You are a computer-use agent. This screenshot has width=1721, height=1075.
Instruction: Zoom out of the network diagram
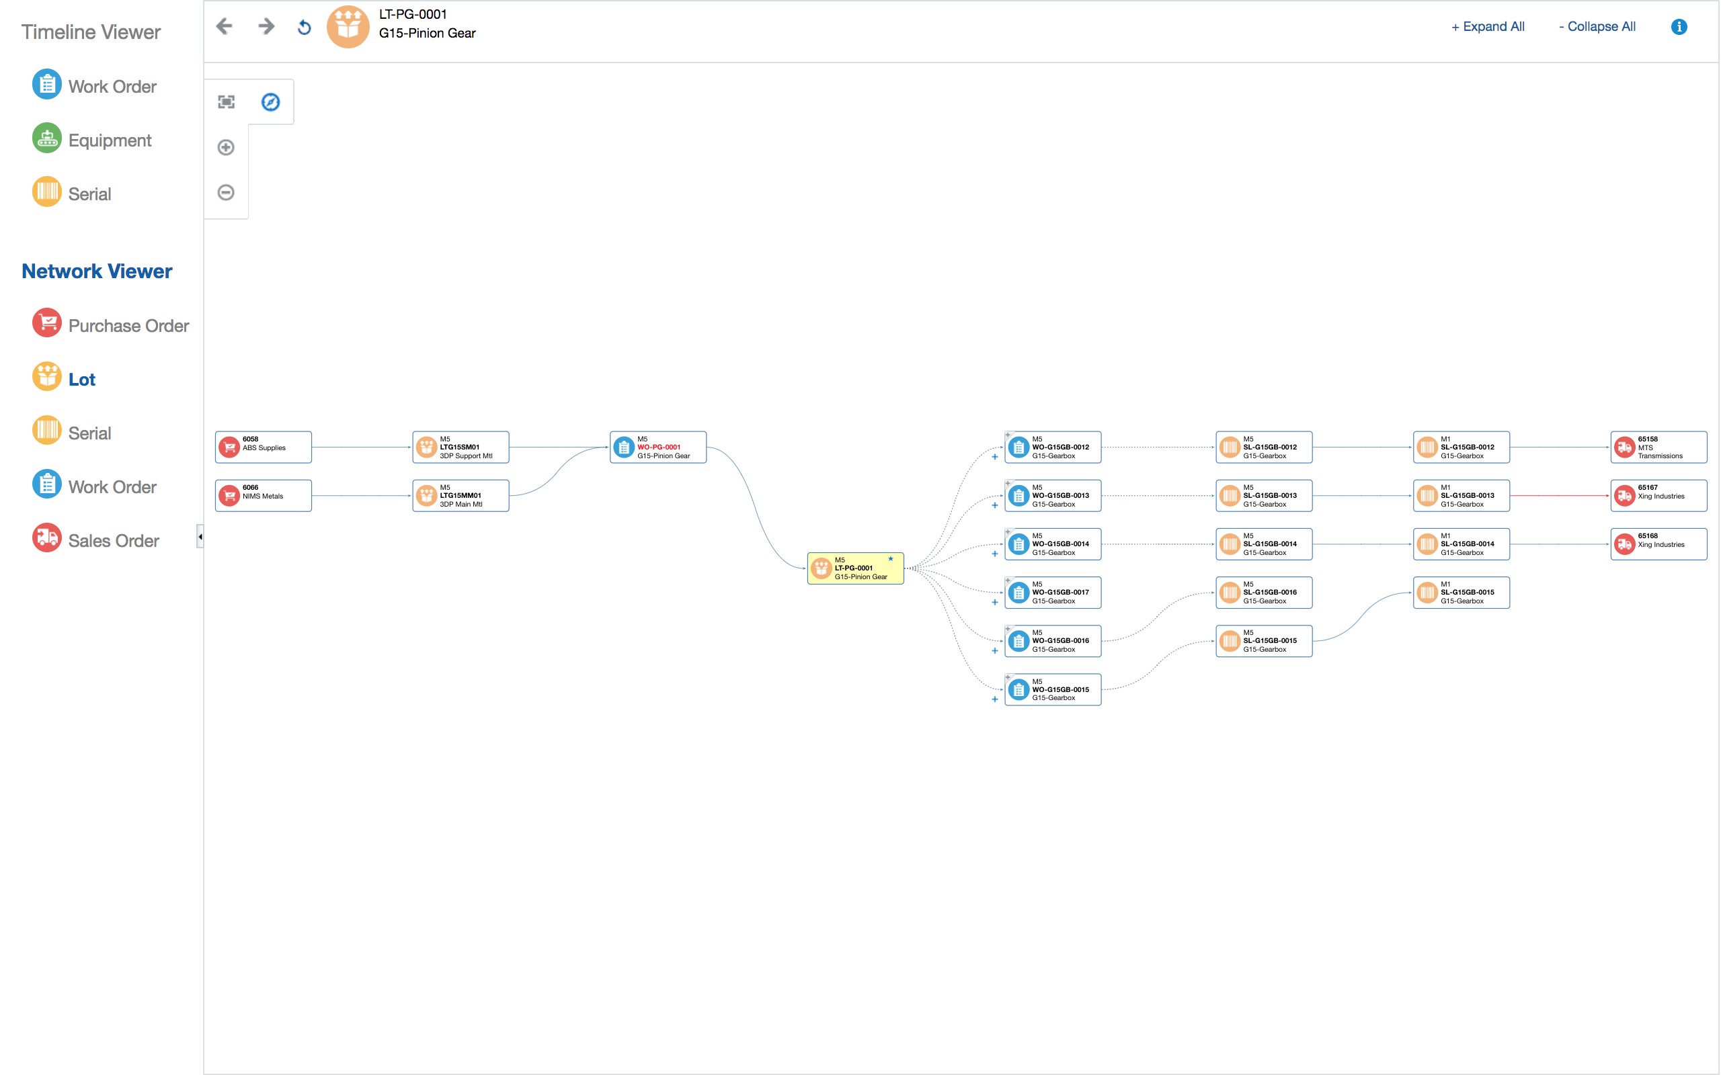pos(225,192)
